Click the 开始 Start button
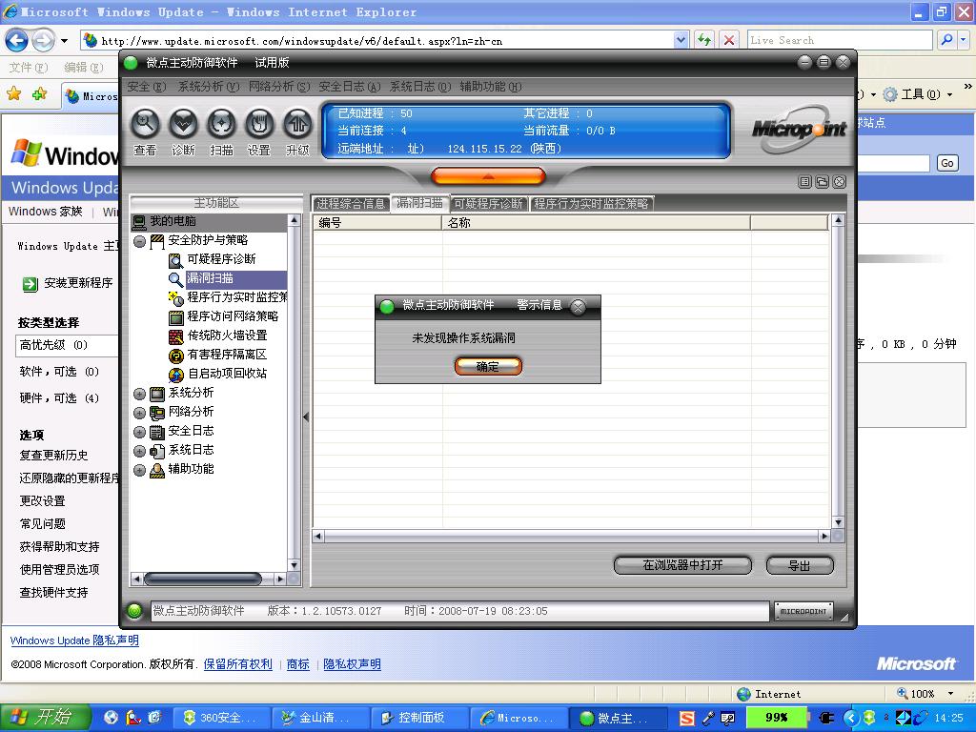This screenshot has height=732, width=976. pyautogui.click(x=46, y=719)
